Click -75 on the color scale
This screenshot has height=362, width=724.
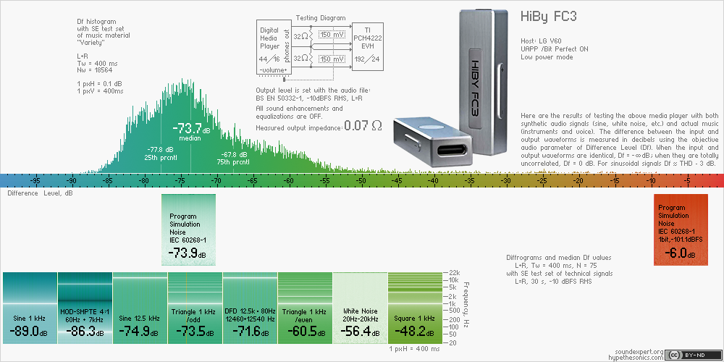coord(180,180)
